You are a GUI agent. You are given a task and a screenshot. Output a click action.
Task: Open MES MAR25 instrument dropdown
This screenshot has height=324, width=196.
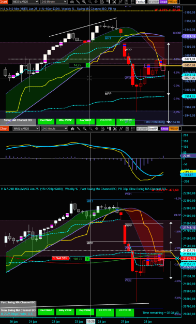25,2
